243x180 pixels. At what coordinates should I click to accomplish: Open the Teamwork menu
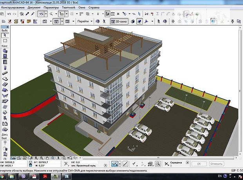pos(69,7)
